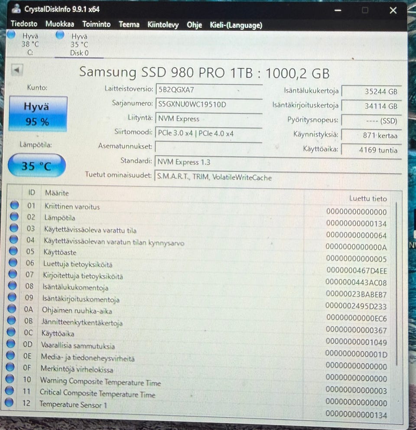Click raw value 00000023BABEB7
Screen dimensions: 416x430
click(356, 294)
